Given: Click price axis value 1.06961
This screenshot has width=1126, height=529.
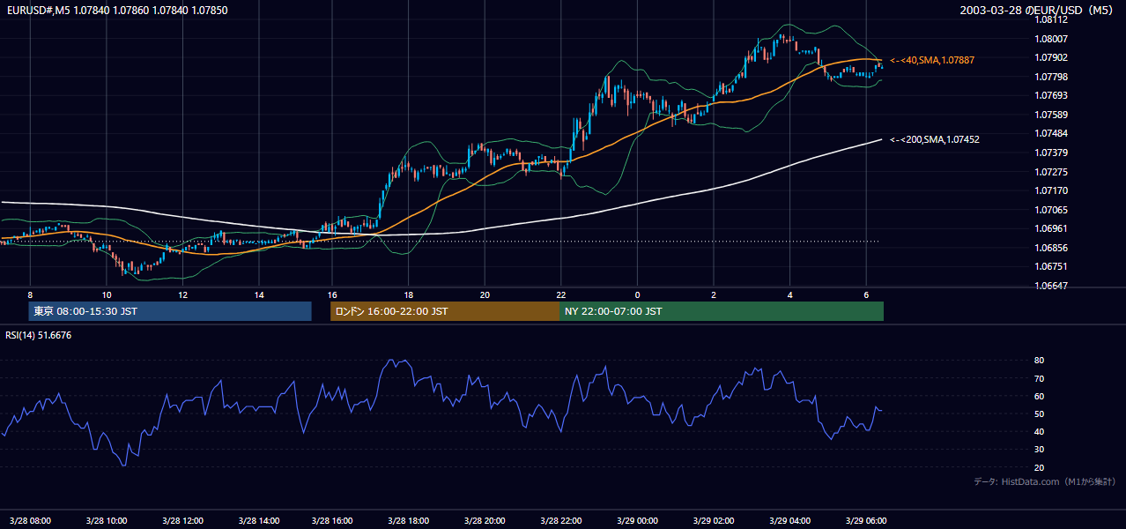Looking at the screenshot, I should pos(1051,228).
